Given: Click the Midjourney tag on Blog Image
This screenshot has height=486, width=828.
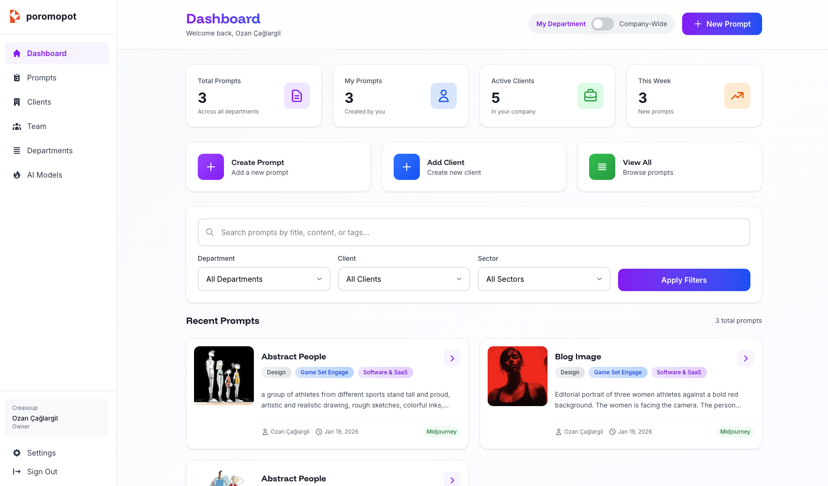Looking at the screenshot, I should tap(735, 431).
